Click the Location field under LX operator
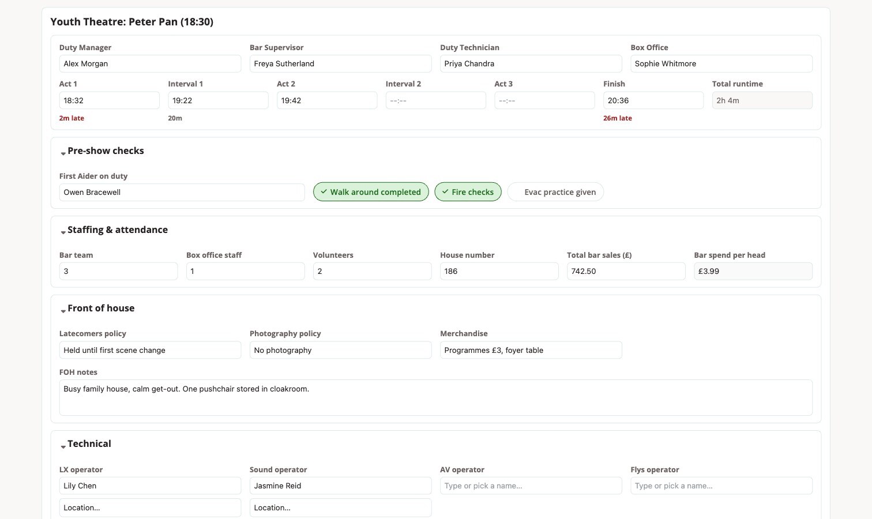 (150, 507)
